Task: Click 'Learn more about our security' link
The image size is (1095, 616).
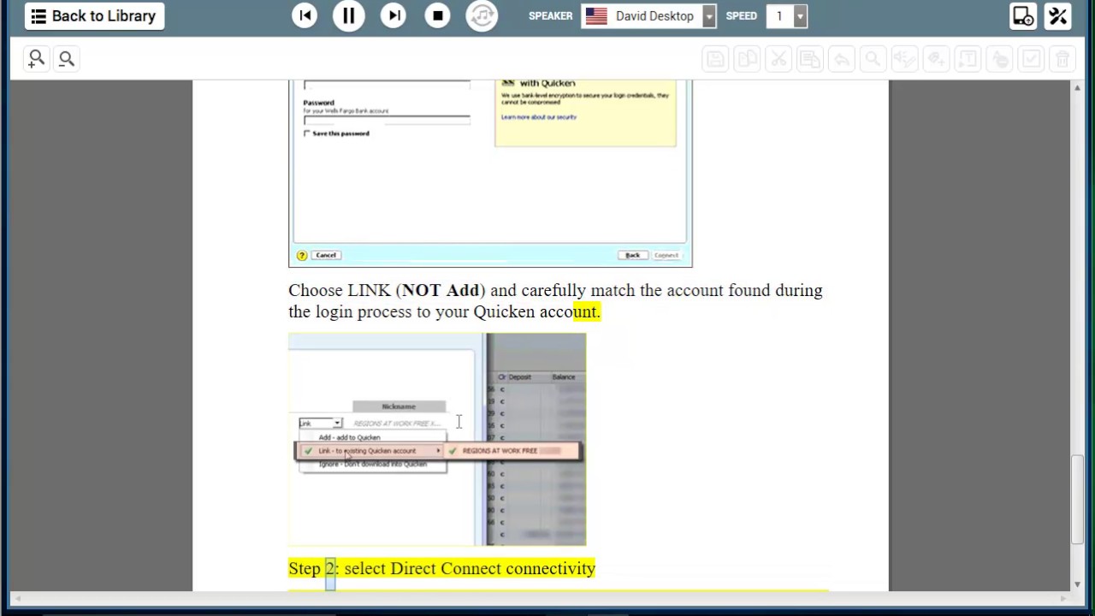Action: click(539, 117)
